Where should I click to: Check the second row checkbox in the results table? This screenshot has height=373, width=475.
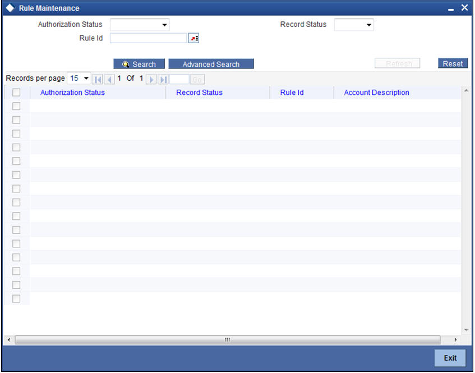[16, 120]
